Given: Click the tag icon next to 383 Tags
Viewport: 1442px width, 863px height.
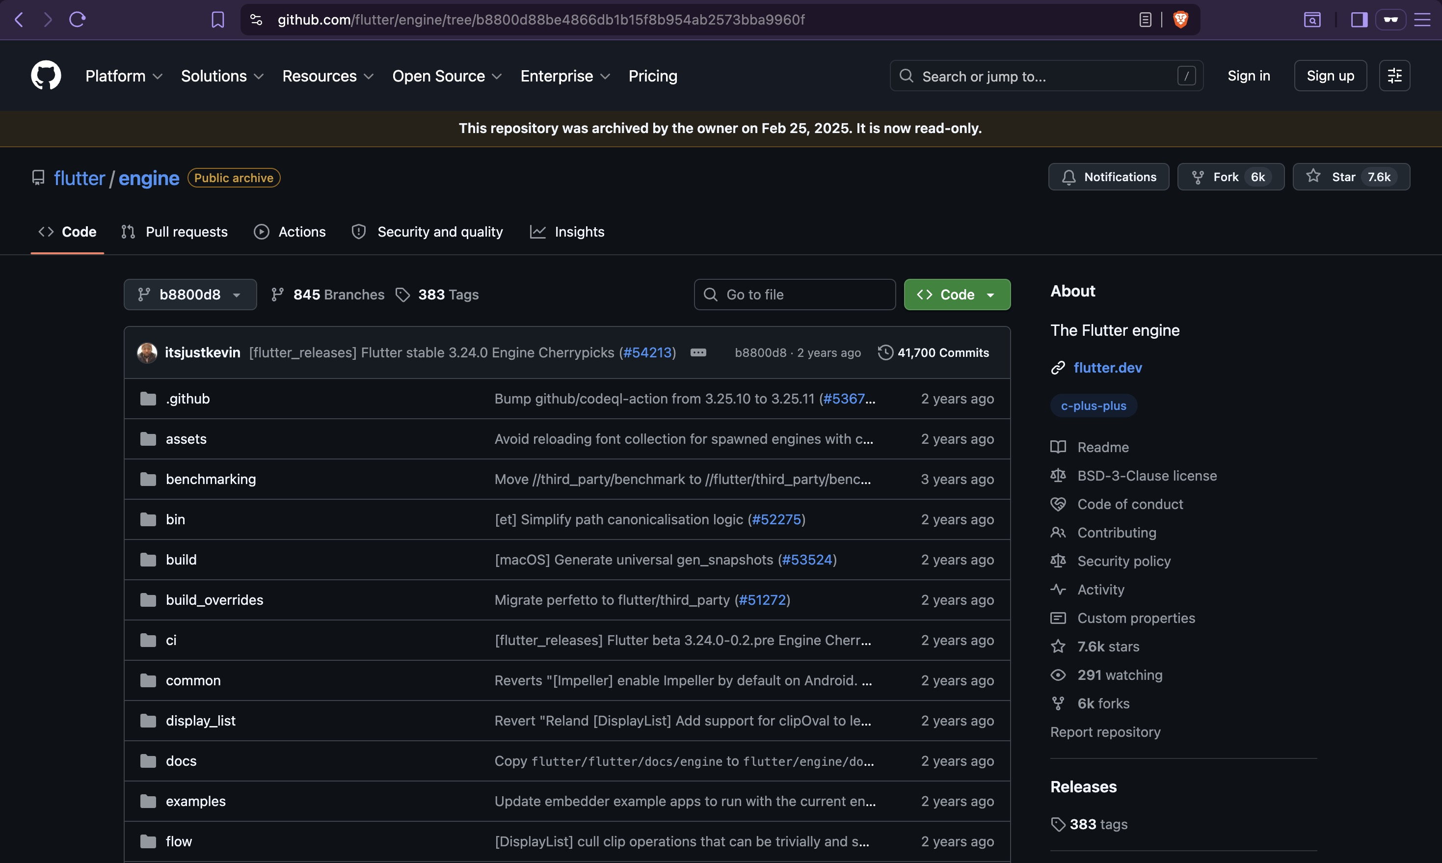Looking at the screenshot, I should [x=402, y=295].
